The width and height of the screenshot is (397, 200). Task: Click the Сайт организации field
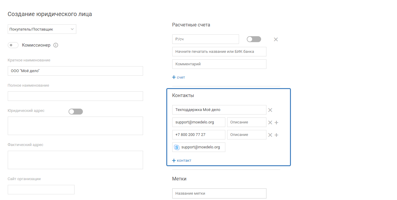click(41, 190)
